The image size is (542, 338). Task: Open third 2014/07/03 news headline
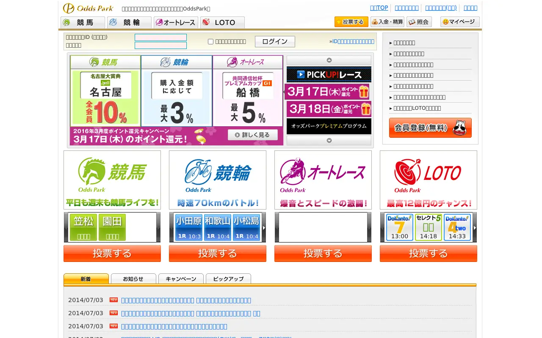point(174,327)
